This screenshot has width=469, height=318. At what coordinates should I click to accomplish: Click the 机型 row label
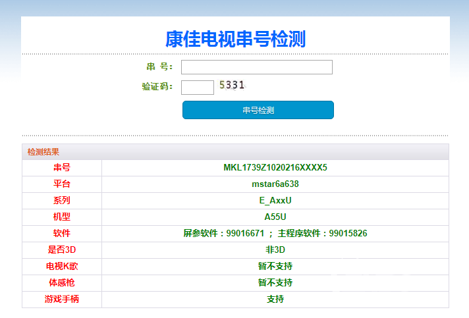pyautogui.click(x=62, y=217)
